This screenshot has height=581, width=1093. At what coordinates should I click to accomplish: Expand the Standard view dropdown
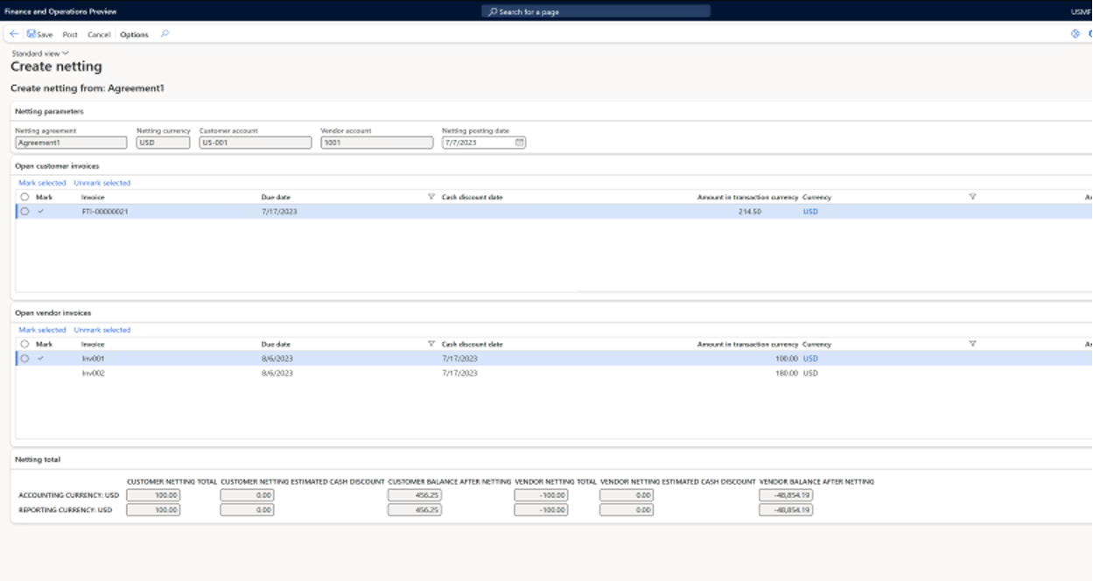point(40,53)
